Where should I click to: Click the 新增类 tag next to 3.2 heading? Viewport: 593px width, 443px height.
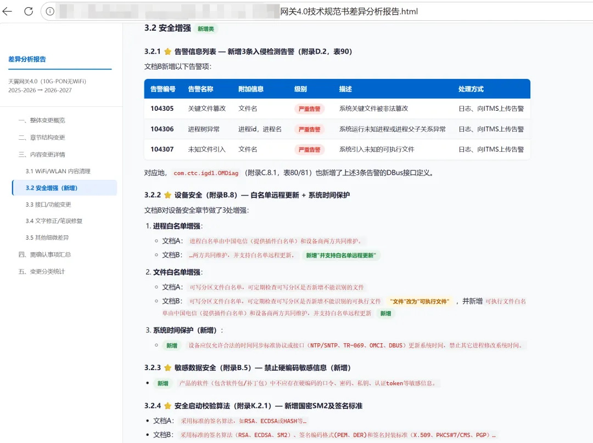(x=206, y=29)
